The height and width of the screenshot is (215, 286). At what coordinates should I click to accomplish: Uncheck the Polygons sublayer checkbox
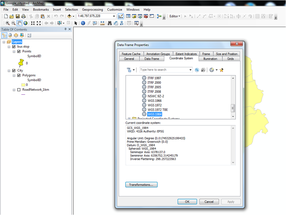click(19, 75)
